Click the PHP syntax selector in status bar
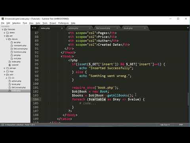Image resolution: width=190 pixels, height=143 pixels. [181, 125]
